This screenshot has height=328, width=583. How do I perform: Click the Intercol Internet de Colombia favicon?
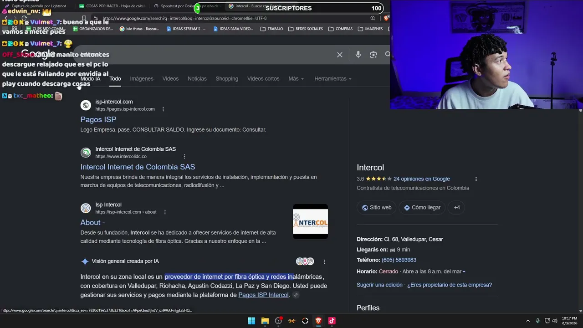(86, 153)
